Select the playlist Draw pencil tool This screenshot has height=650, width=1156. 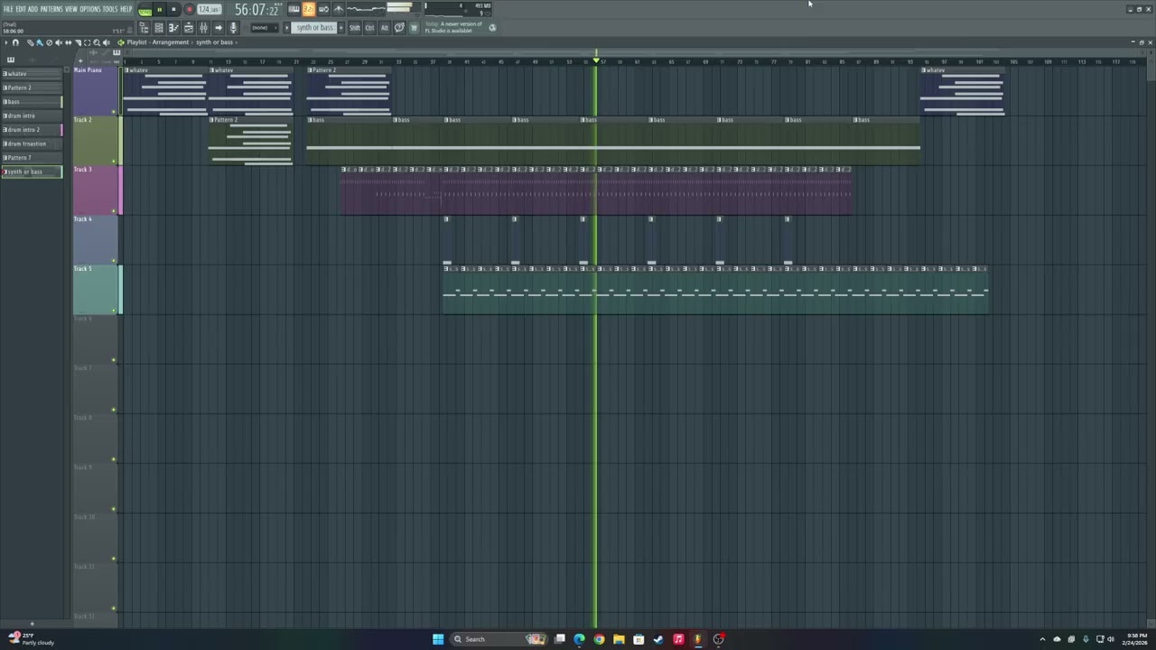[30, 42]
